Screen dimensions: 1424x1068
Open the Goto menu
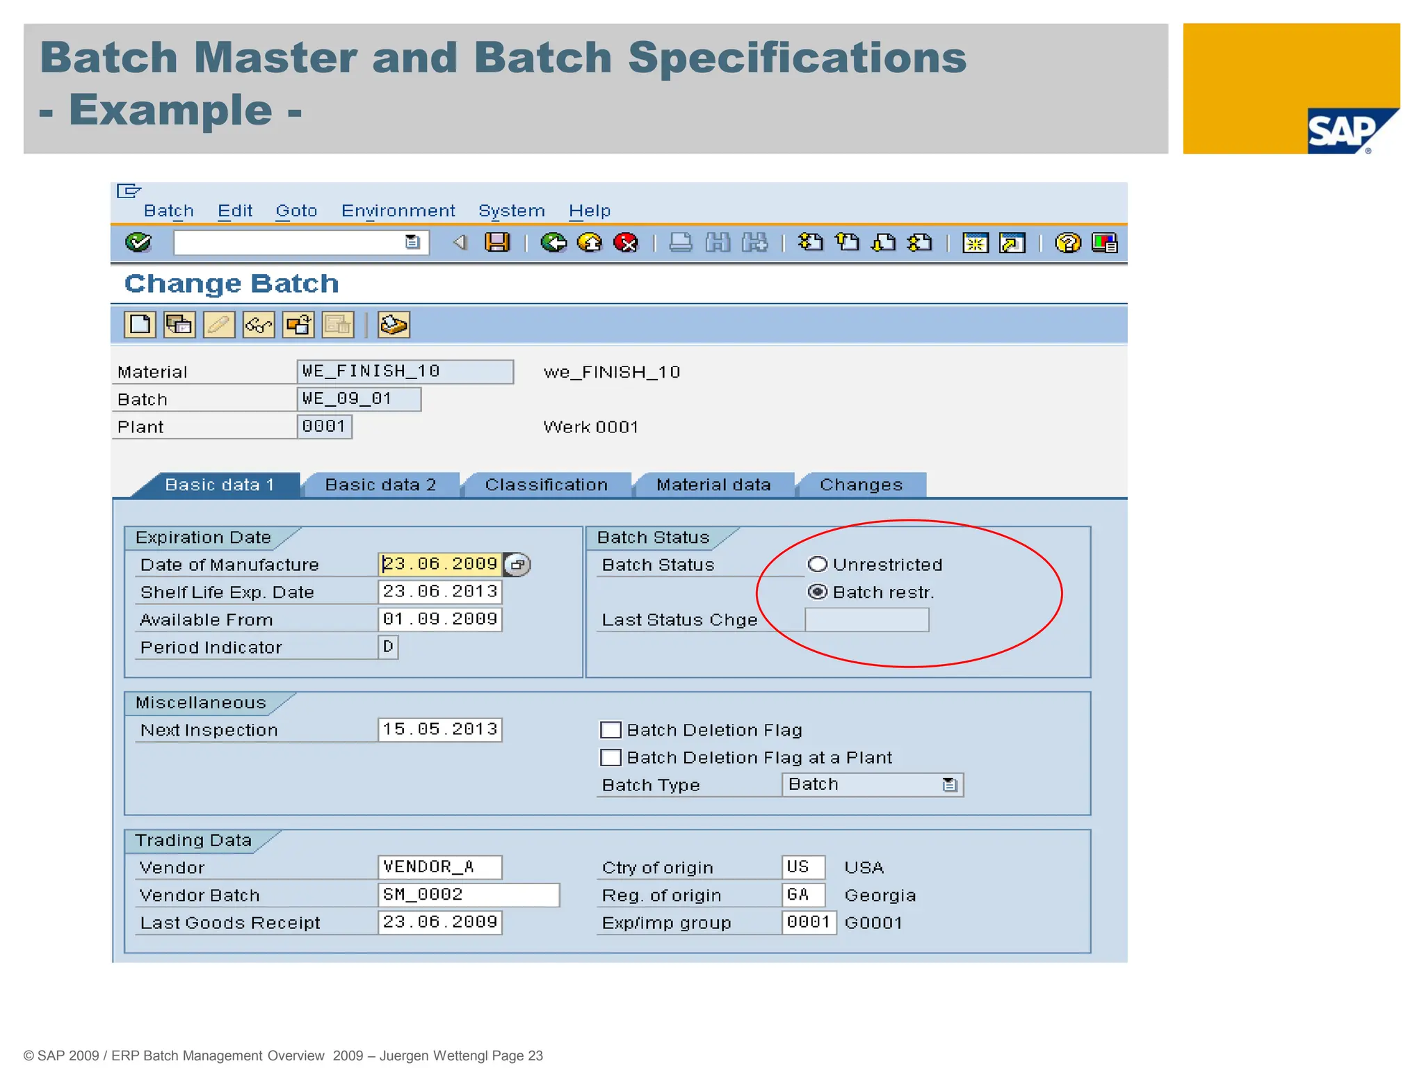click(296, 211)
